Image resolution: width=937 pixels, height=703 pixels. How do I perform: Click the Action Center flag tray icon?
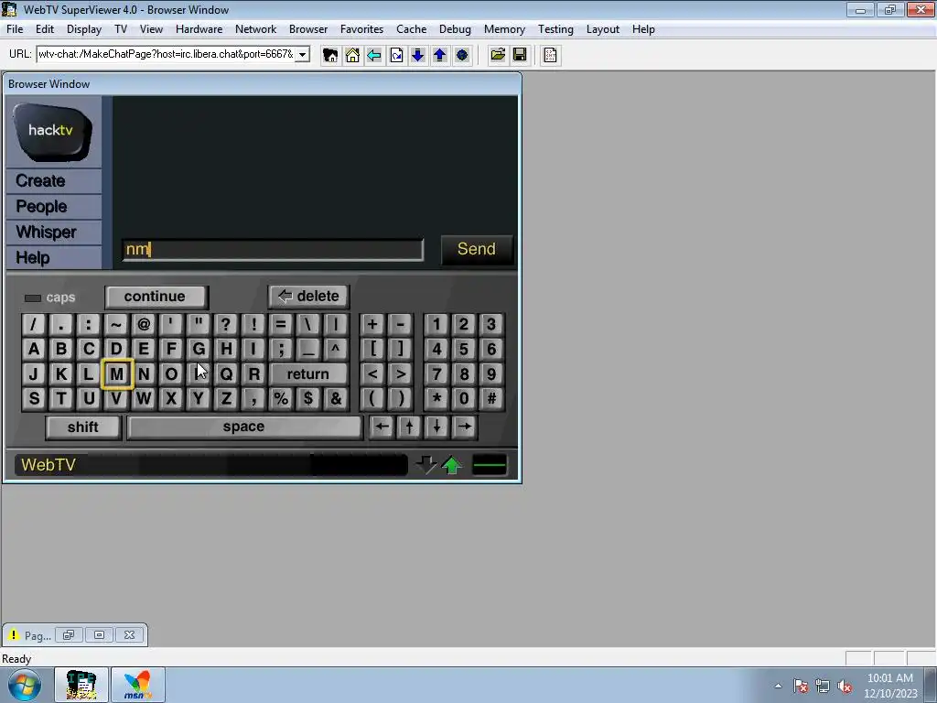801,686
